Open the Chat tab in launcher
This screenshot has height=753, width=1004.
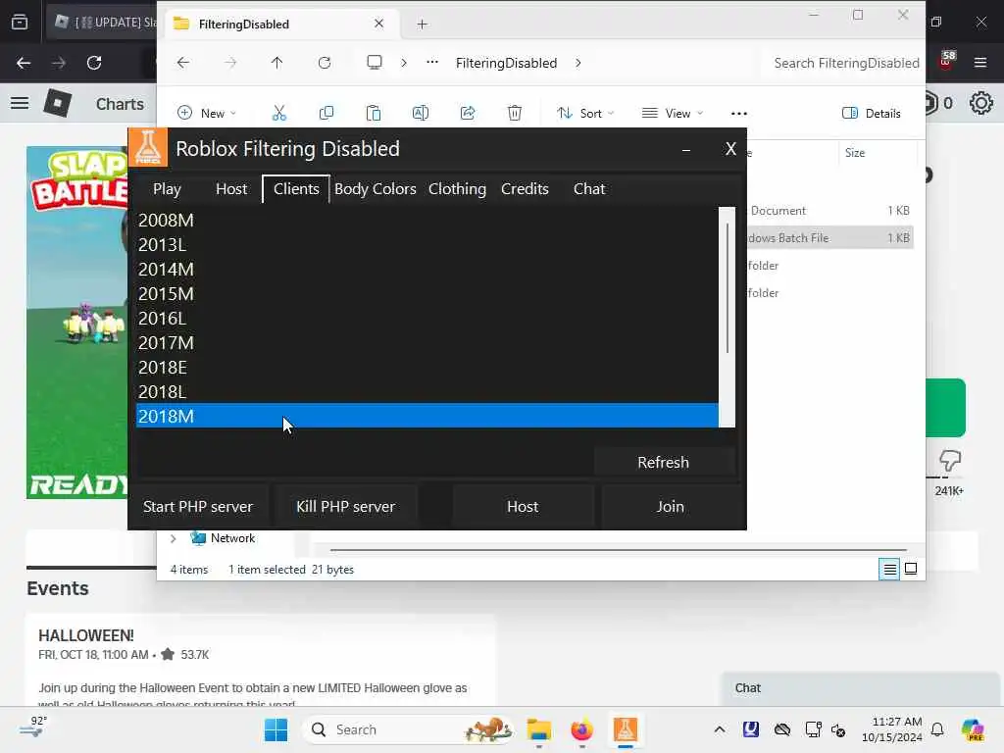589,189
